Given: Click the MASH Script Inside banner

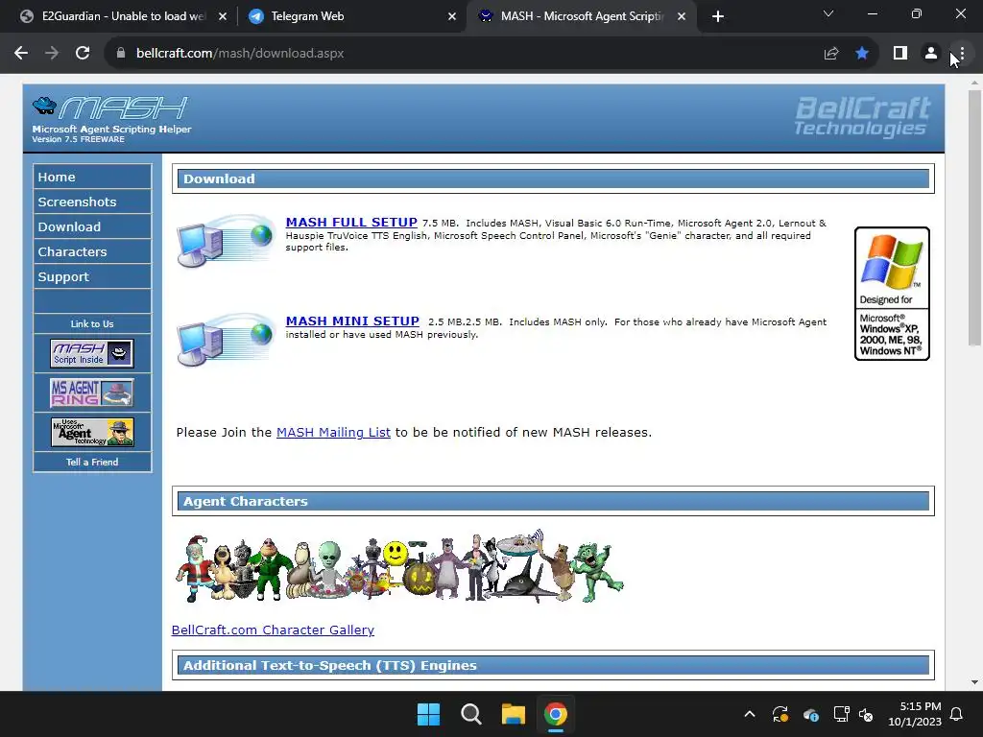Looking at the screenshot, I should 92,353.
